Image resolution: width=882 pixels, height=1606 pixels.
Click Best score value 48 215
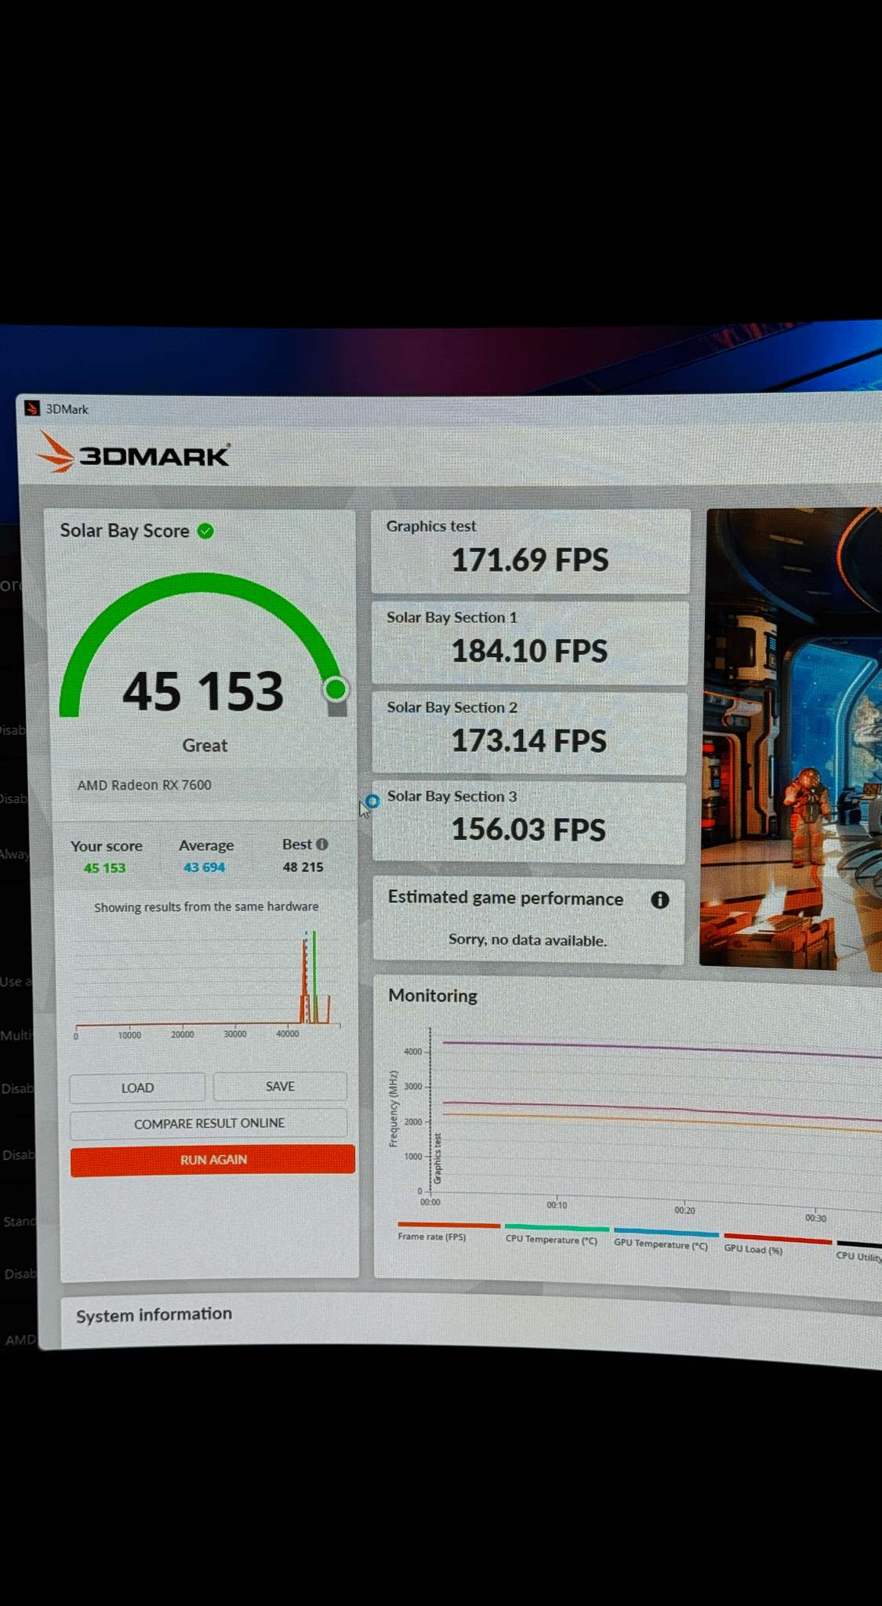pos(303,867)
